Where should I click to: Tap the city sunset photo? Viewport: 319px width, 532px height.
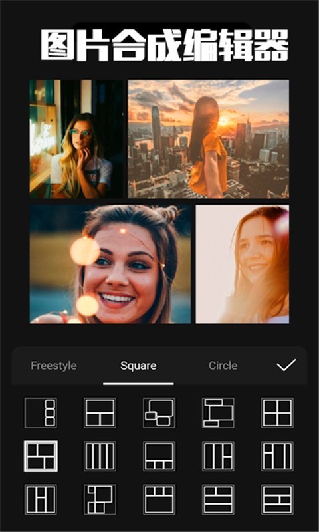(x=209, y=139)
